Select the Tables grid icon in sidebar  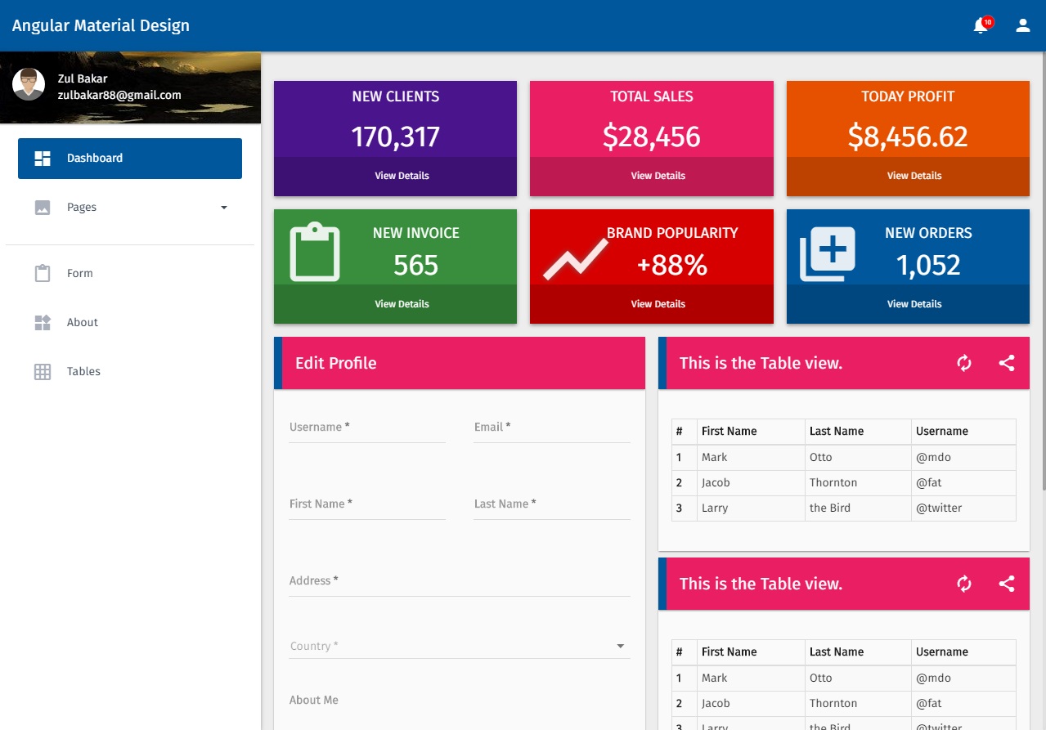point(42,371)
